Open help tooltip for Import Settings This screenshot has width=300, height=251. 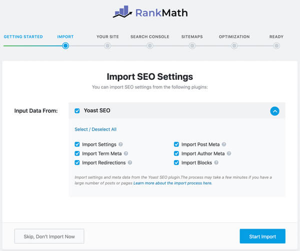click(x=120, y=144)
